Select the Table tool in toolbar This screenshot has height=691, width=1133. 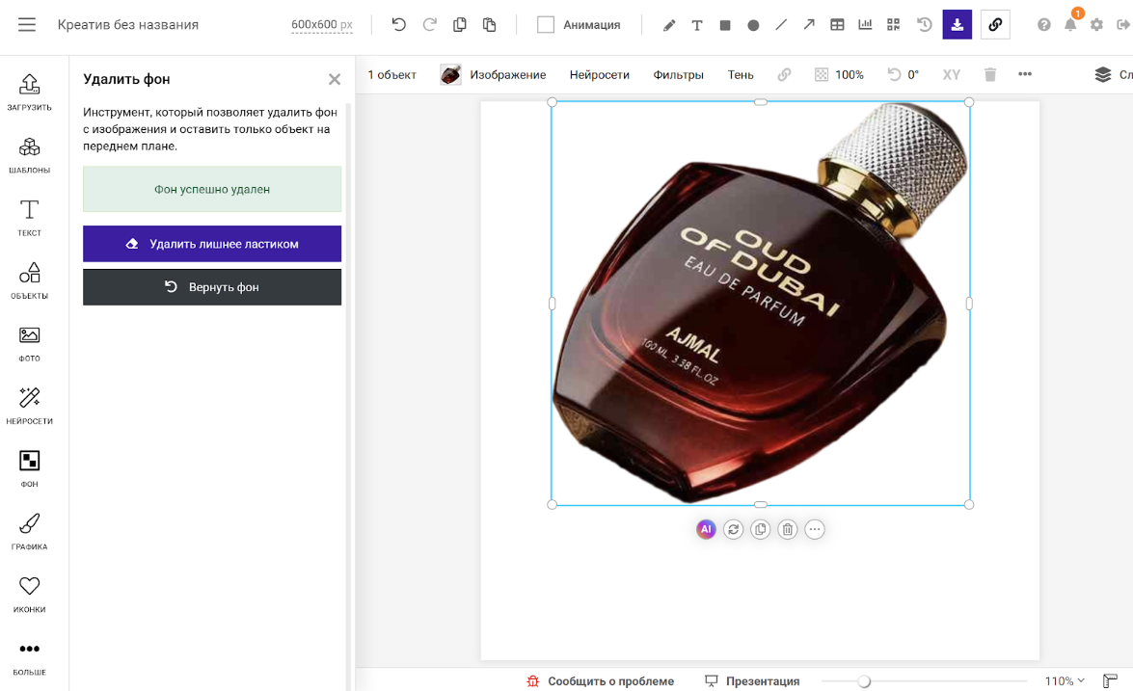tap(837, 25)
